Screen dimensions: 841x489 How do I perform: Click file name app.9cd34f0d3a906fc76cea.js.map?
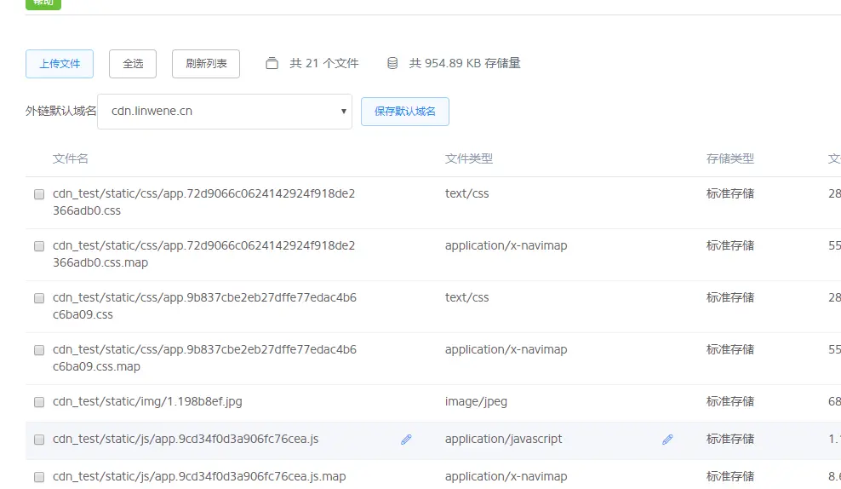[x=199, y=476]
